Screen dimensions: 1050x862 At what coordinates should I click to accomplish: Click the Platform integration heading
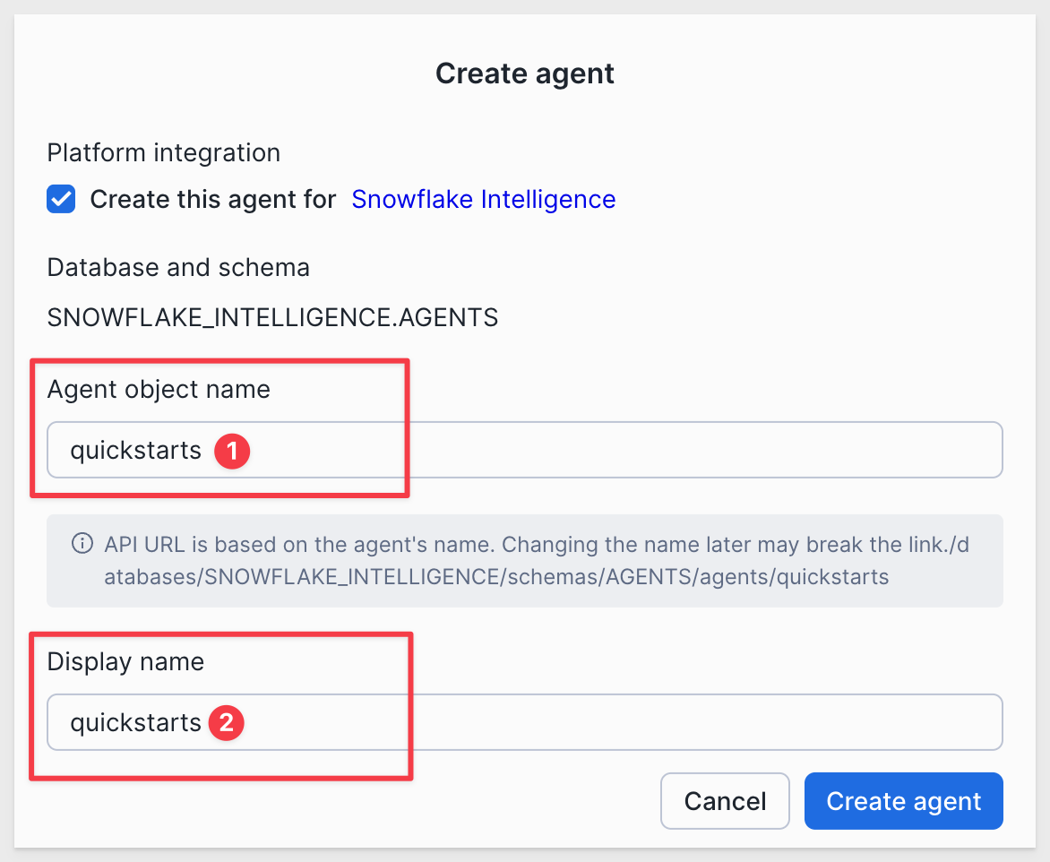click(163, 153)
